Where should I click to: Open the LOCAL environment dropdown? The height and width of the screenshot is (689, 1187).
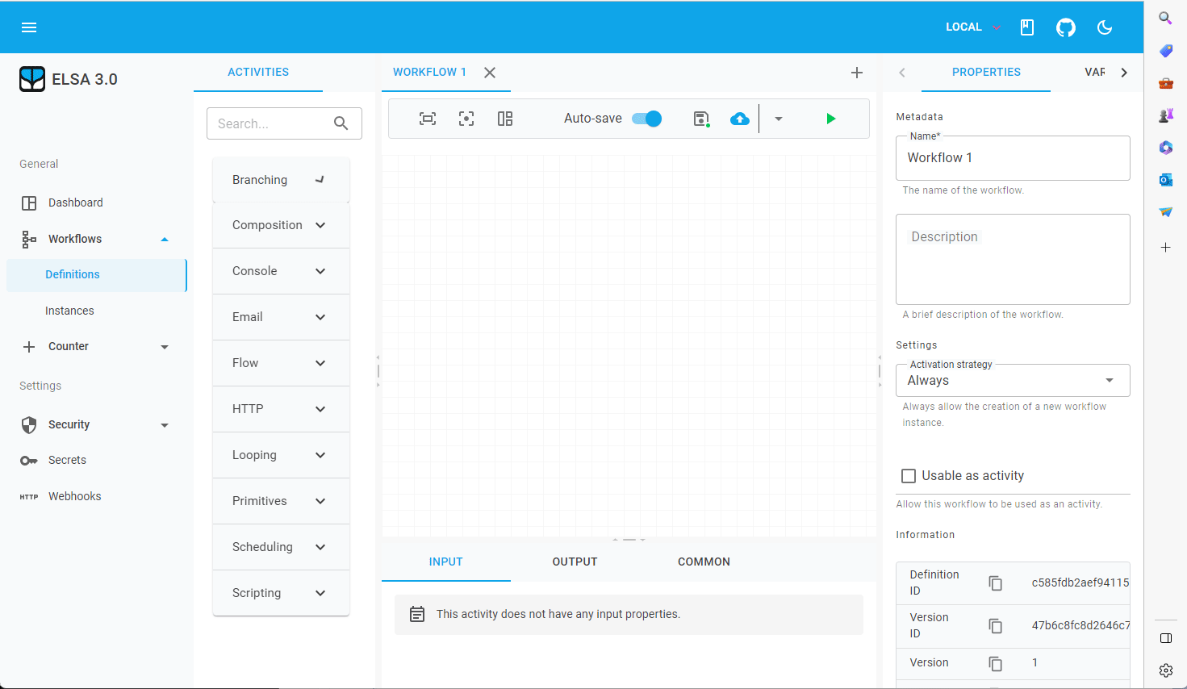click(x=971, y=27)
